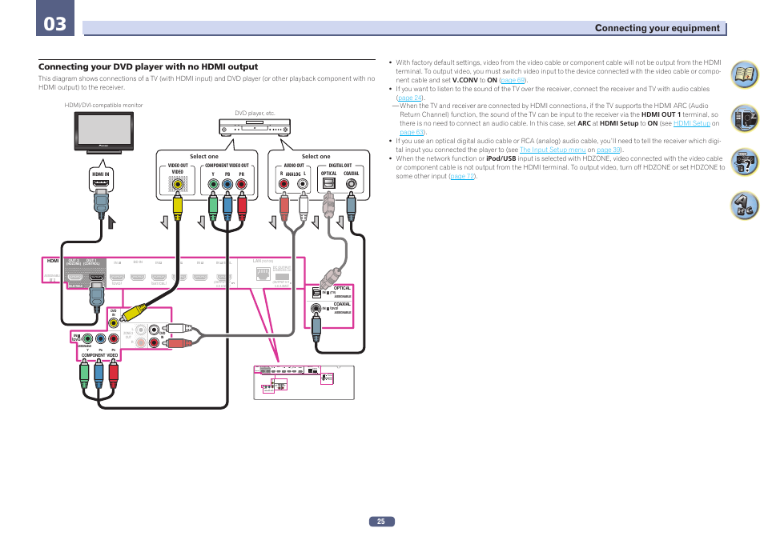Click the receiver OPTICAL IN port
764x540 pixels.
point(316,293)
